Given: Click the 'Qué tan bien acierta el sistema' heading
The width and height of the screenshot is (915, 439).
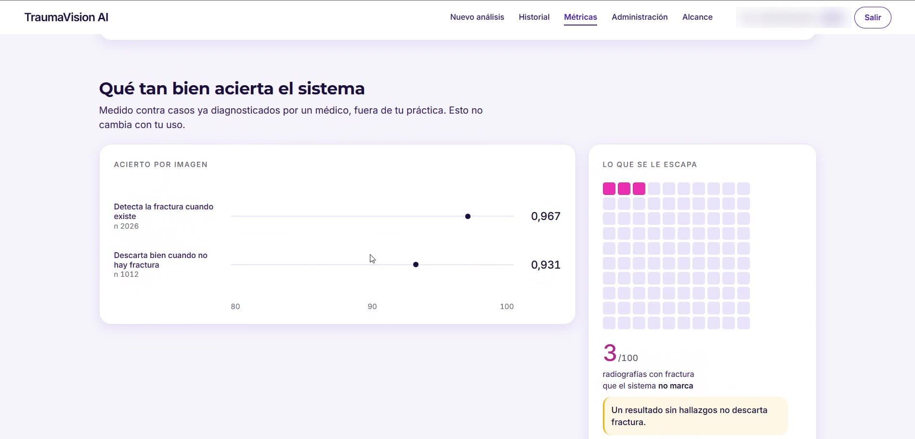Looking at the screenshot, I should pyautogui.click(x=232, y=89).
